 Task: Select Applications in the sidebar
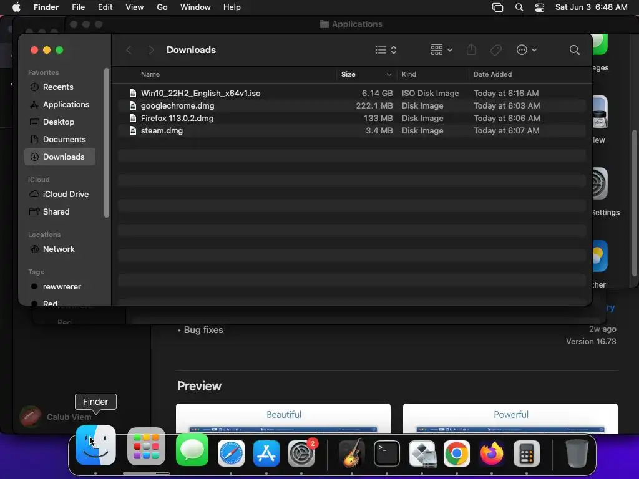pyautogui.click(x=60, y=105)
